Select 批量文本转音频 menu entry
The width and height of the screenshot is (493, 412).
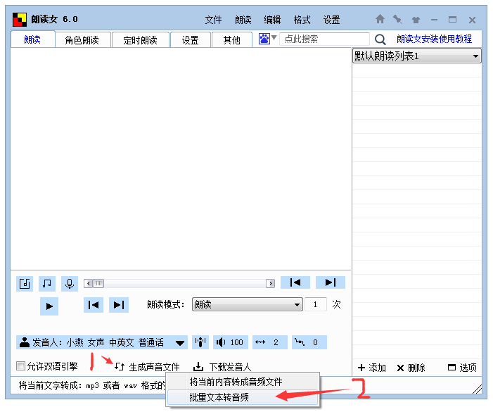click(243, 397)
